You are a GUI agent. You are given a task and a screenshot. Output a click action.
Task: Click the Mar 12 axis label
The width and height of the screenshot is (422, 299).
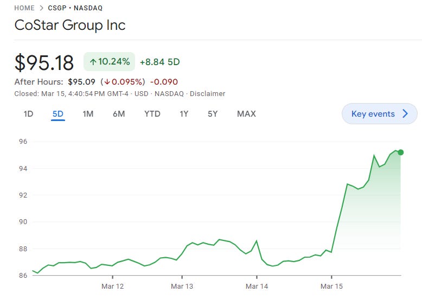click(x=112, y=287)
